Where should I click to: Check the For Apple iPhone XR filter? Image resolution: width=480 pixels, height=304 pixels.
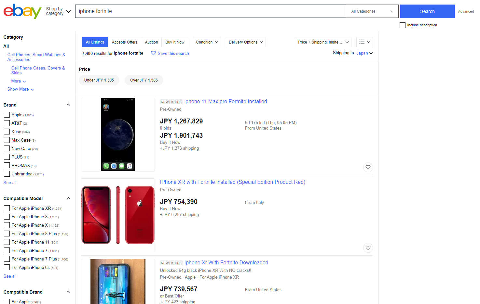[7, 208]
